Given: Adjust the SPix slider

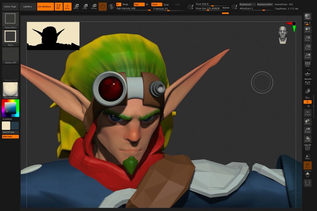Looking at the screenshot, I should (307, 23).
